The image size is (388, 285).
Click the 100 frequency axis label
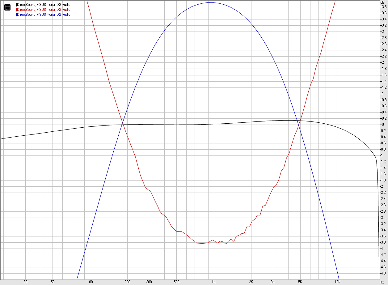[90, 282]
